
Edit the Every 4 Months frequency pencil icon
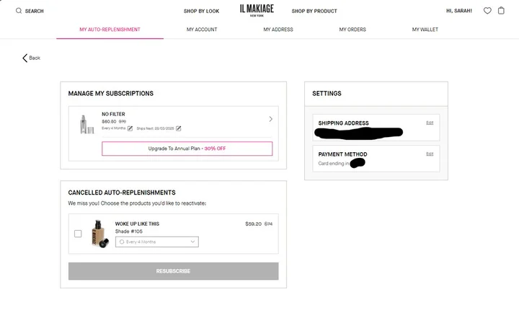(x=130, y=128)
